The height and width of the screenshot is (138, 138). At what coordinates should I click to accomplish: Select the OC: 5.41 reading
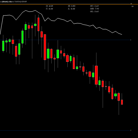(x=94, y=6)
